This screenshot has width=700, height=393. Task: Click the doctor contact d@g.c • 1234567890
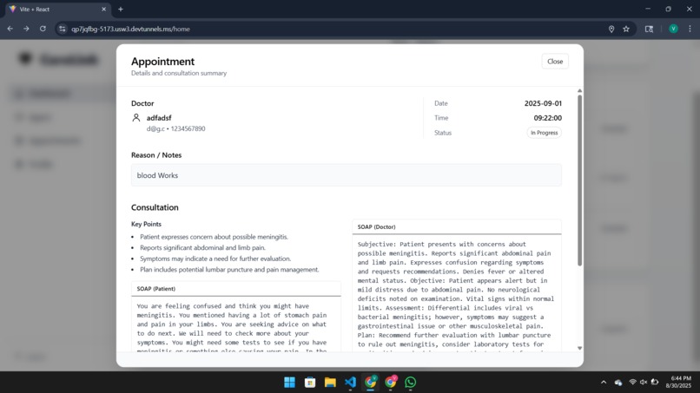click(176, 129)
